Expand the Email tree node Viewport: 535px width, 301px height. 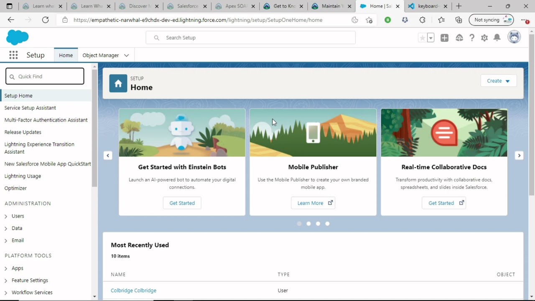(6, 240)
